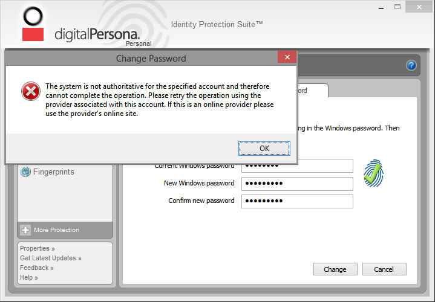Open Feedback link
This screenshot has height=302, width=435.
(x=37, y=268)
